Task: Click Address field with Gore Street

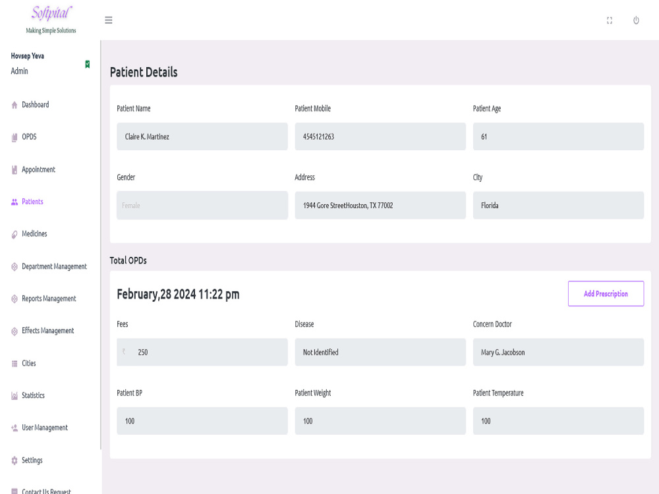Action: point(380,206)
